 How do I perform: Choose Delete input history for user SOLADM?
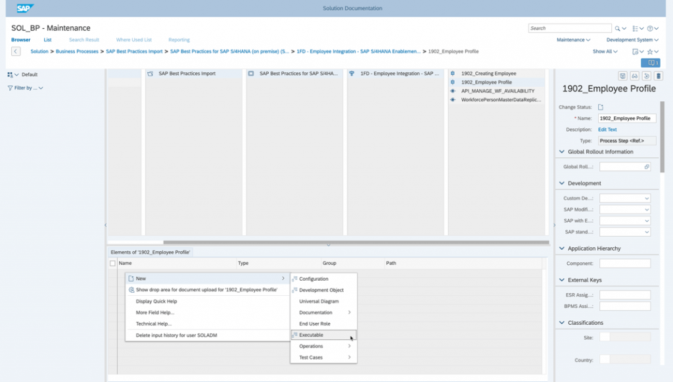[x=208, y=335]
